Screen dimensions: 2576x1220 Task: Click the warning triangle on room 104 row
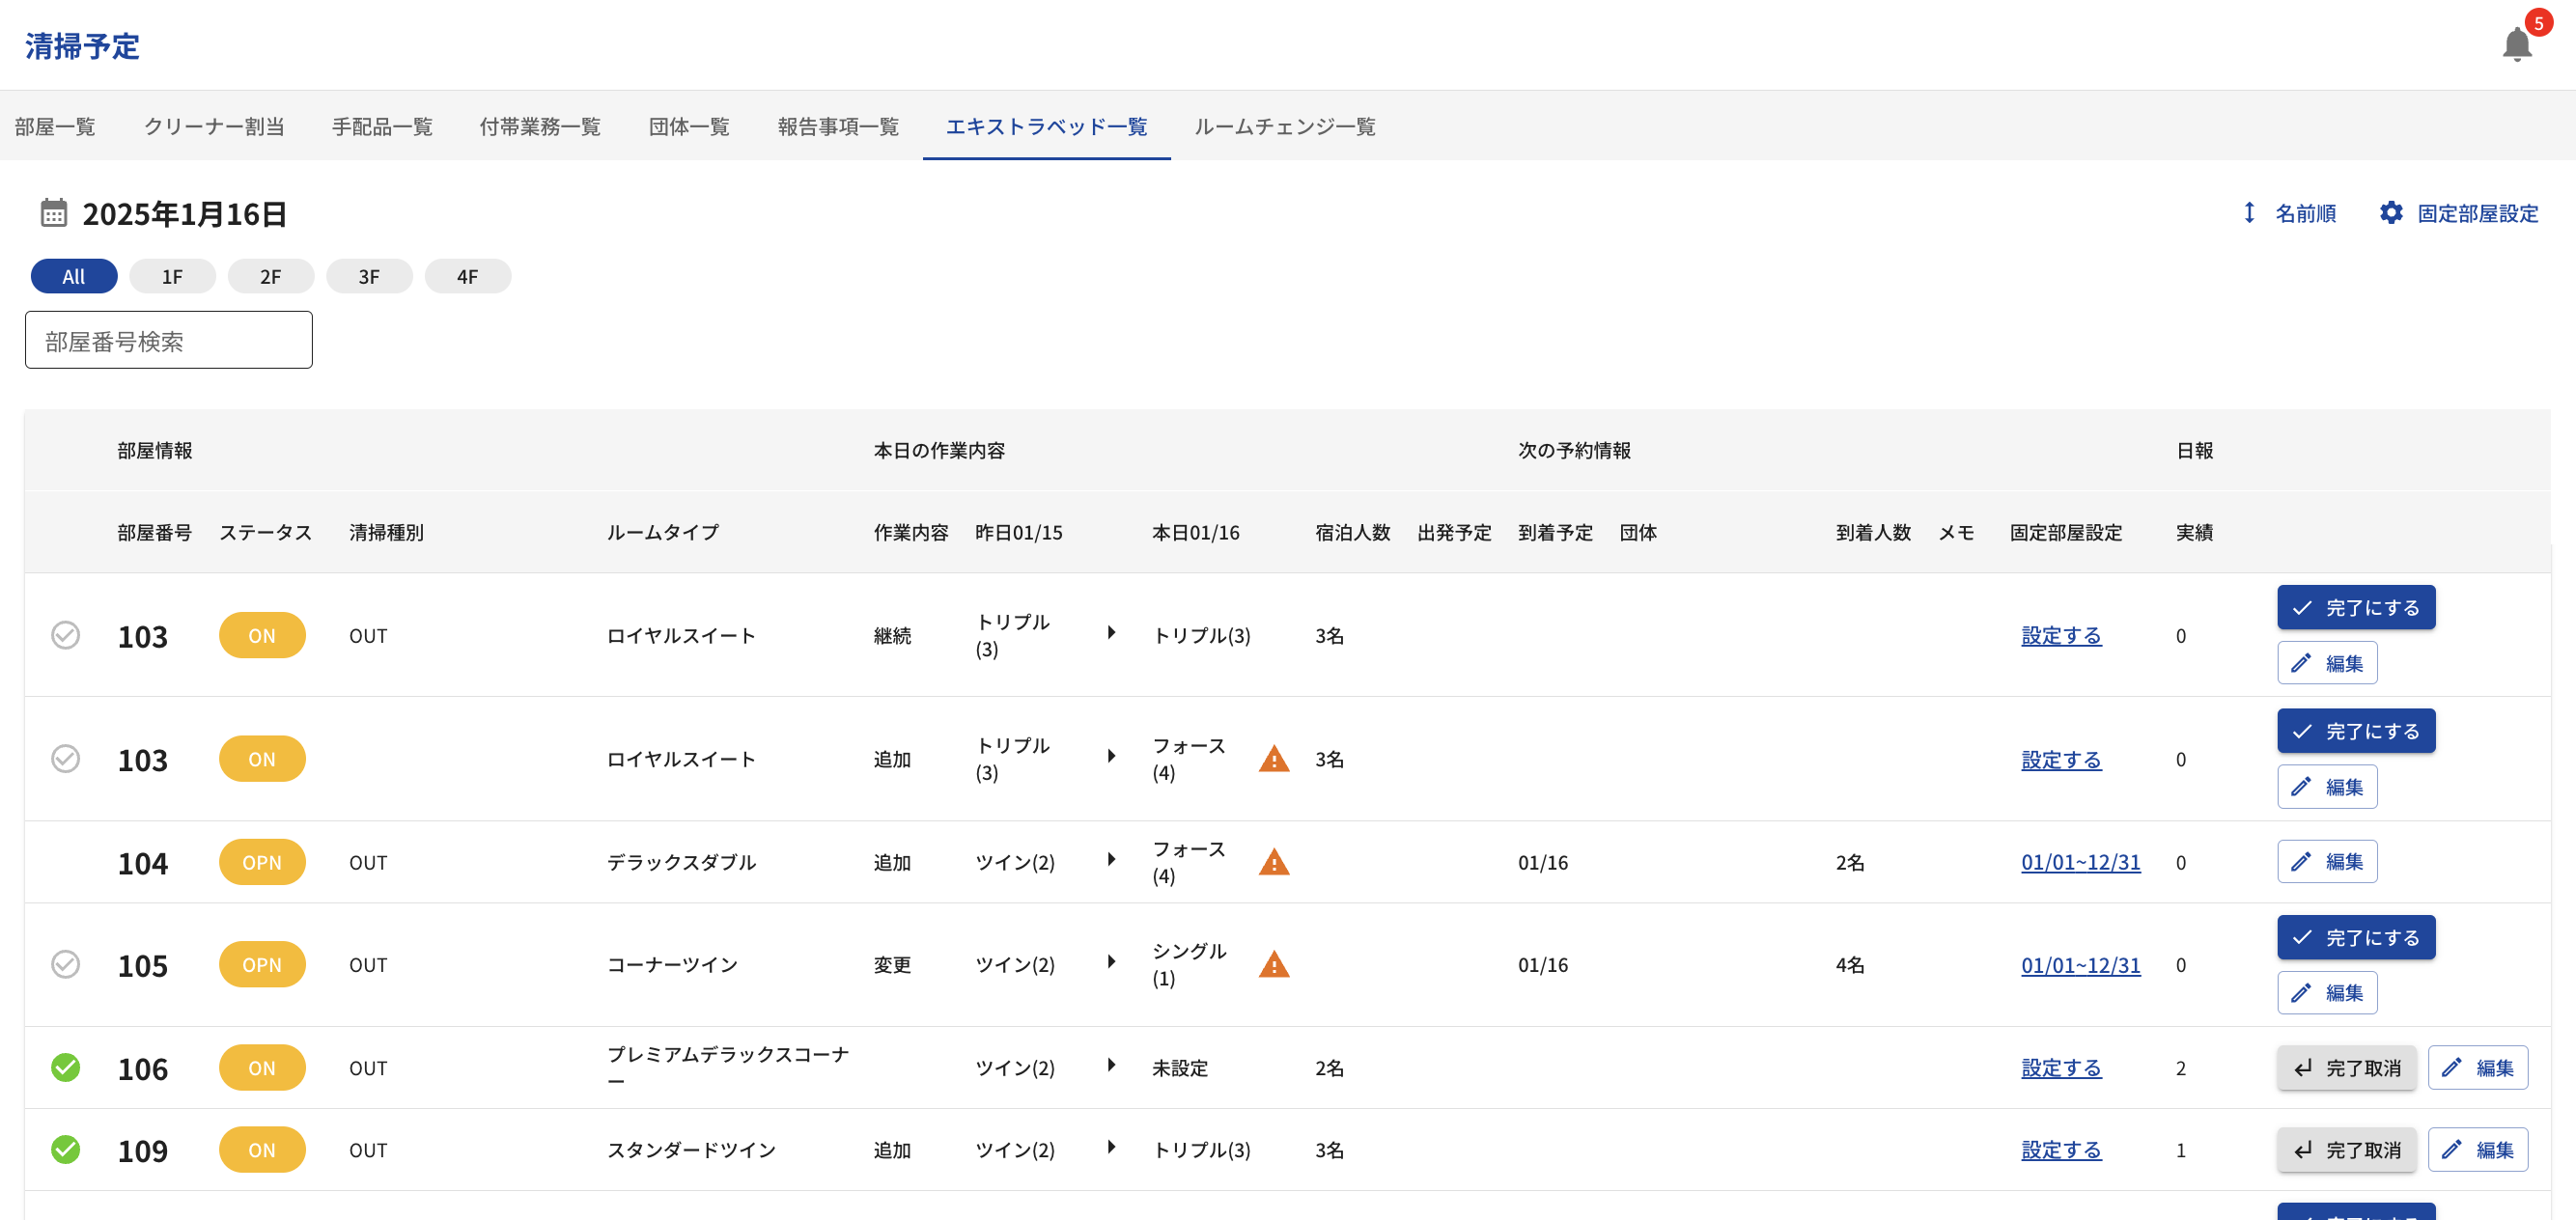click(x=1273, y=862)
